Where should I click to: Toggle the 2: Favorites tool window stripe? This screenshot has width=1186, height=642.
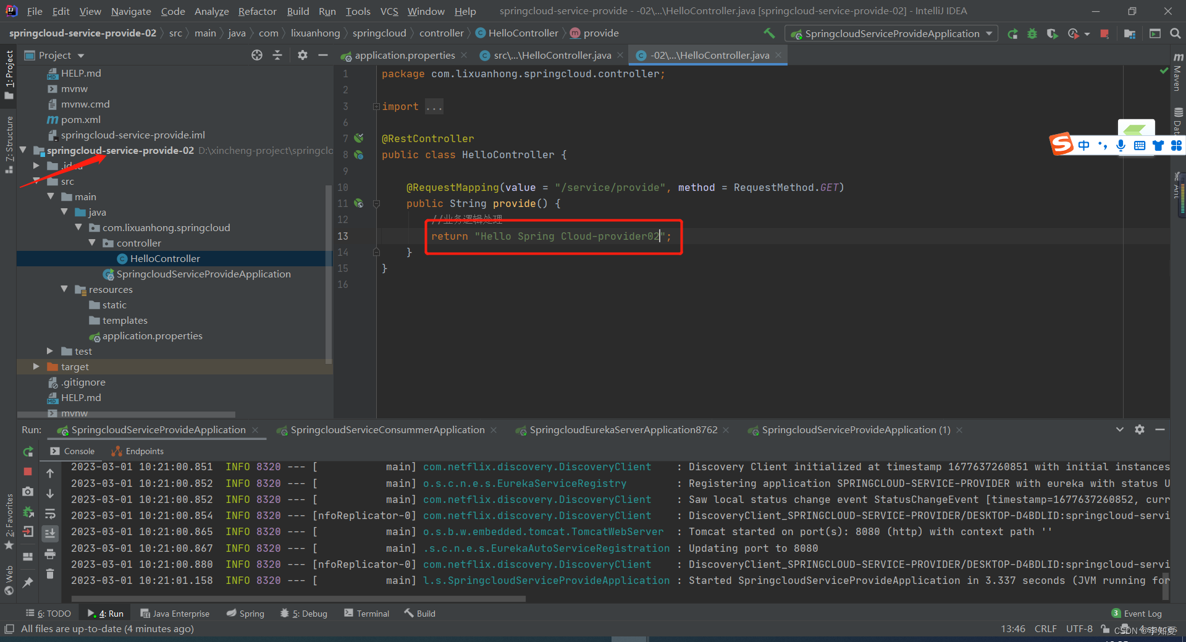coord(9,521)
